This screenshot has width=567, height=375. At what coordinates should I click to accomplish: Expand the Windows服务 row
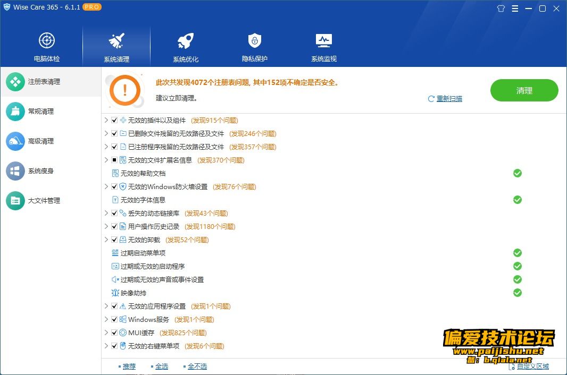click(x=106, y=319)
